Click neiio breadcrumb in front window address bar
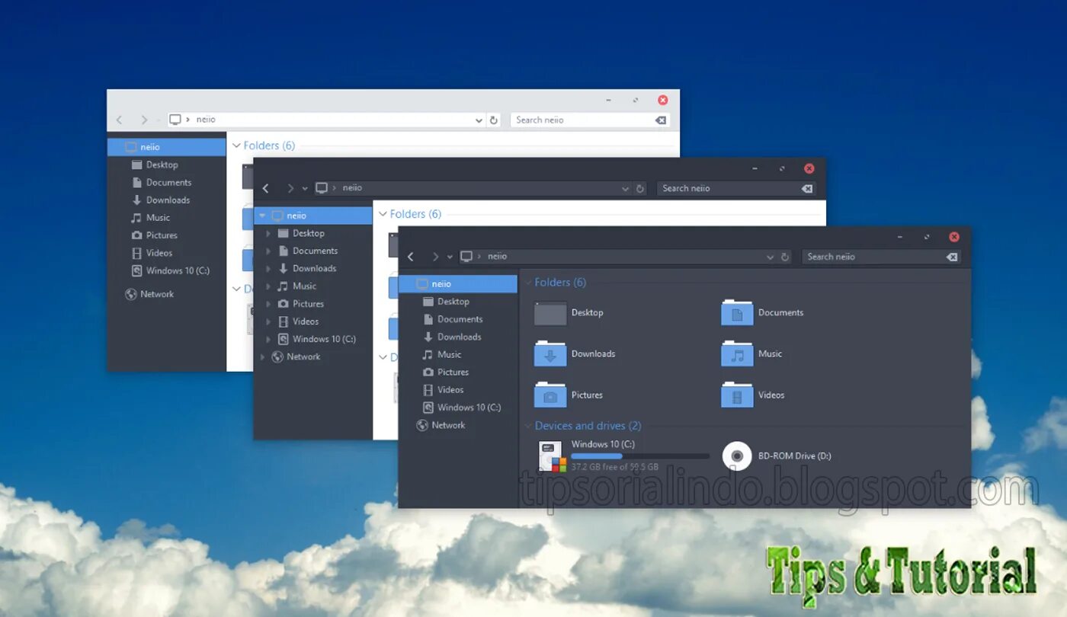 (497, 257)
